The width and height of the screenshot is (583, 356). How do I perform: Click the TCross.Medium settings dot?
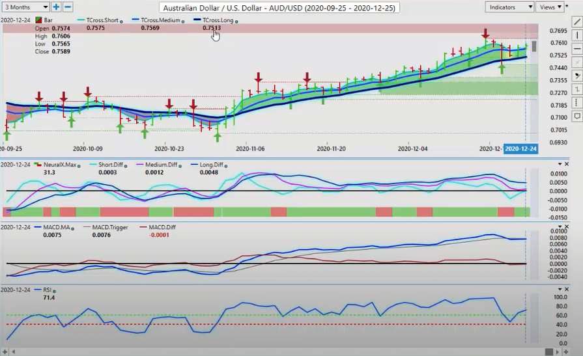tap(182, 21)
